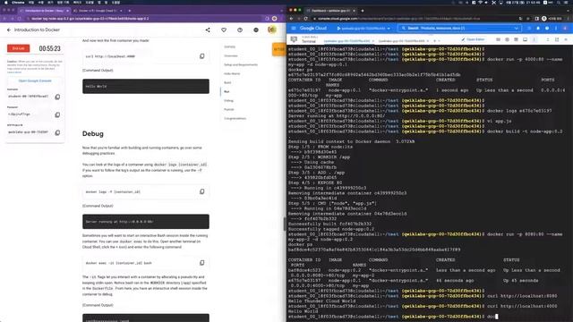
Task: Open the Apple menu in macOS menu bar
Action: click(6, 2)
